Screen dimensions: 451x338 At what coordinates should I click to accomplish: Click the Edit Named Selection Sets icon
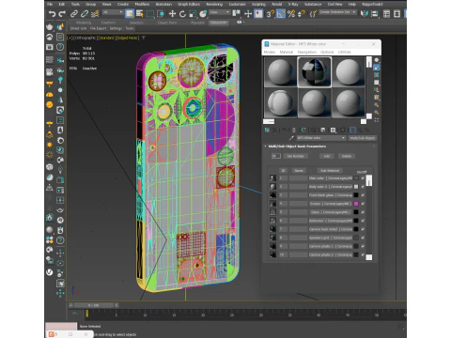coord(313,13)
